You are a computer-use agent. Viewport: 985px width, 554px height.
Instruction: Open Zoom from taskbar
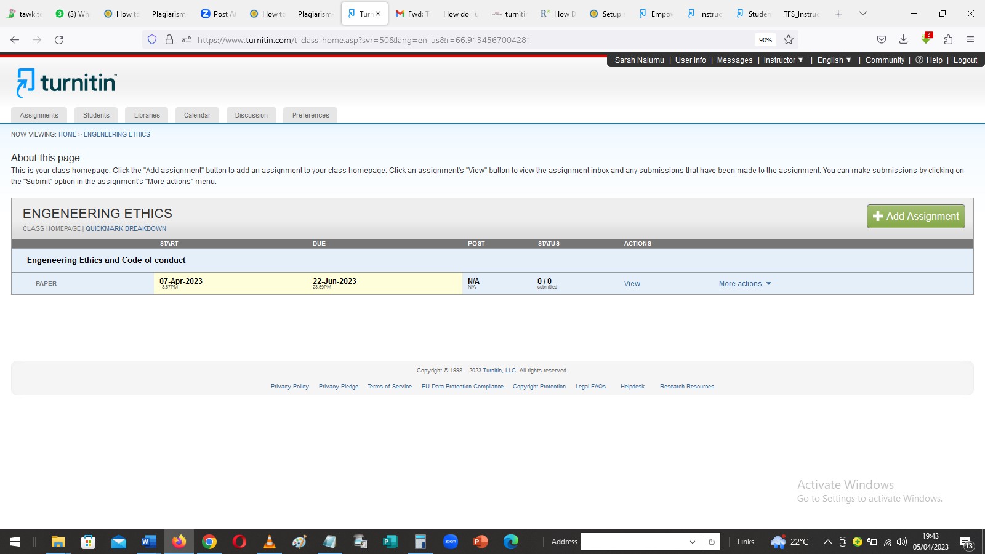[x=451, y=542]
